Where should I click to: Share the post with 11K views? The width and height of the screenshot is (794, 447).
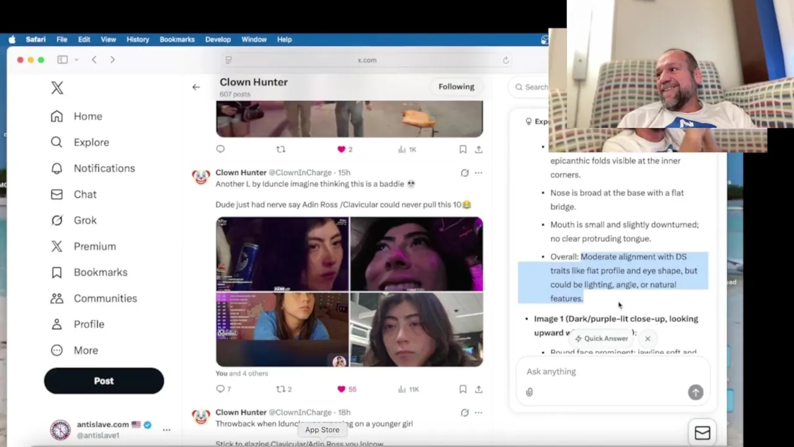(x=478, y=389)
